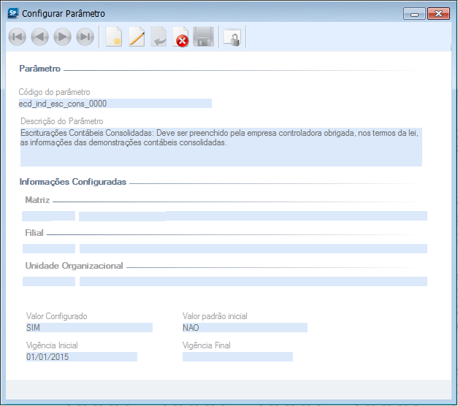
Task: Click the Matriz code field
Action: point(48,216)
